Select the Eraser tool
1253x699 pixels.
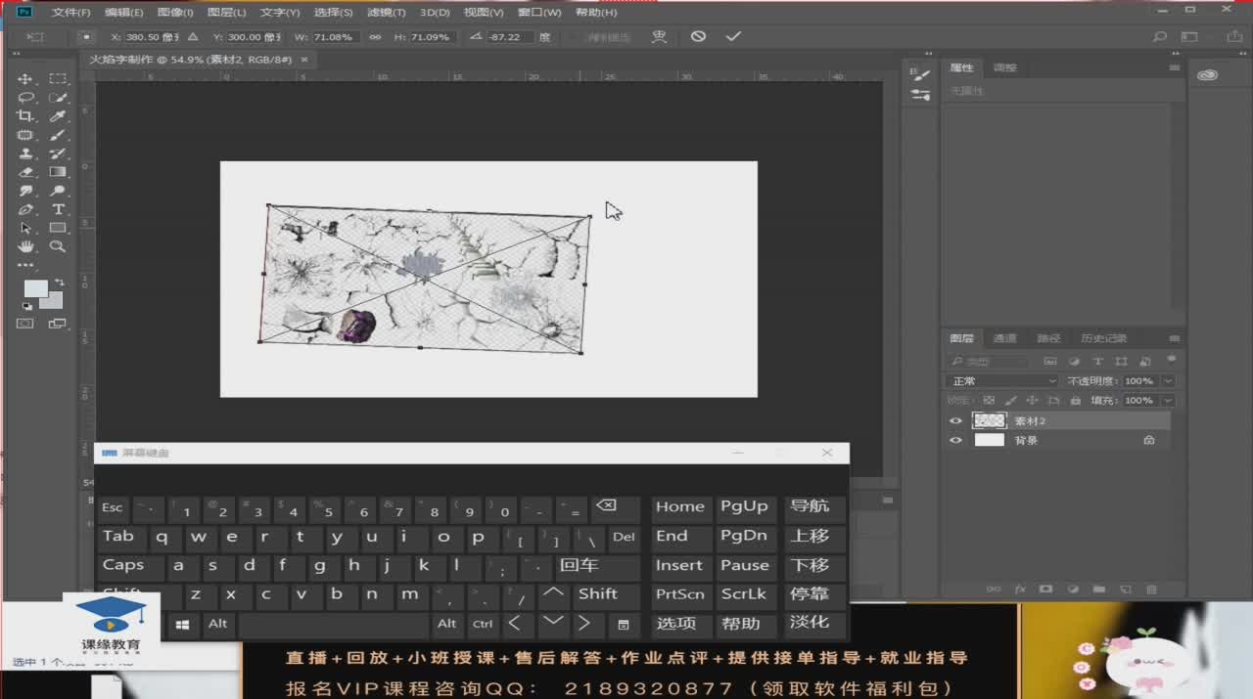[25, 172]
